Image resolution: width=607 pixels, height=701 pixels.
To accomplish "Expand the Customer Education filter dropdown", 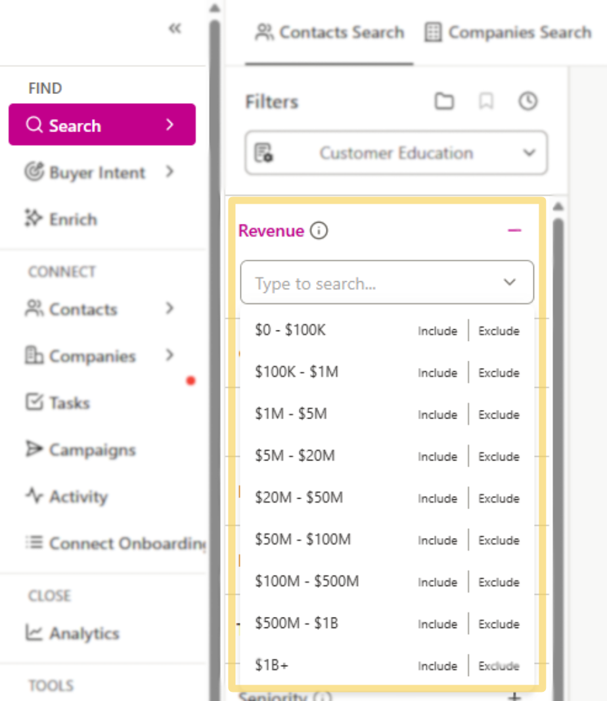I will pyautogui.click(x=529, y=153).
